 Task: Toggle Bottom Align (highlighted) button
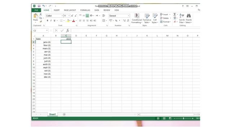pos(87,16)
